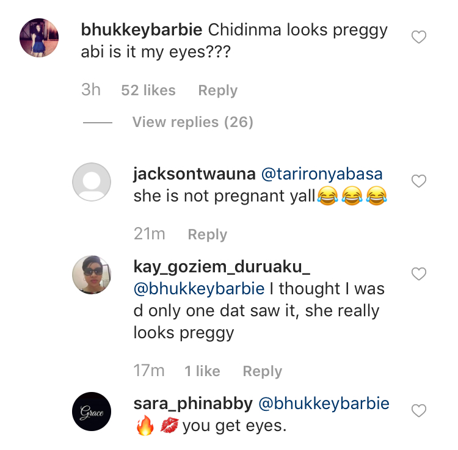458x450 pixels.
Task: Open sara_phinabby's Grace avatar
Action: pyautogui.click(x=92, y=412)
